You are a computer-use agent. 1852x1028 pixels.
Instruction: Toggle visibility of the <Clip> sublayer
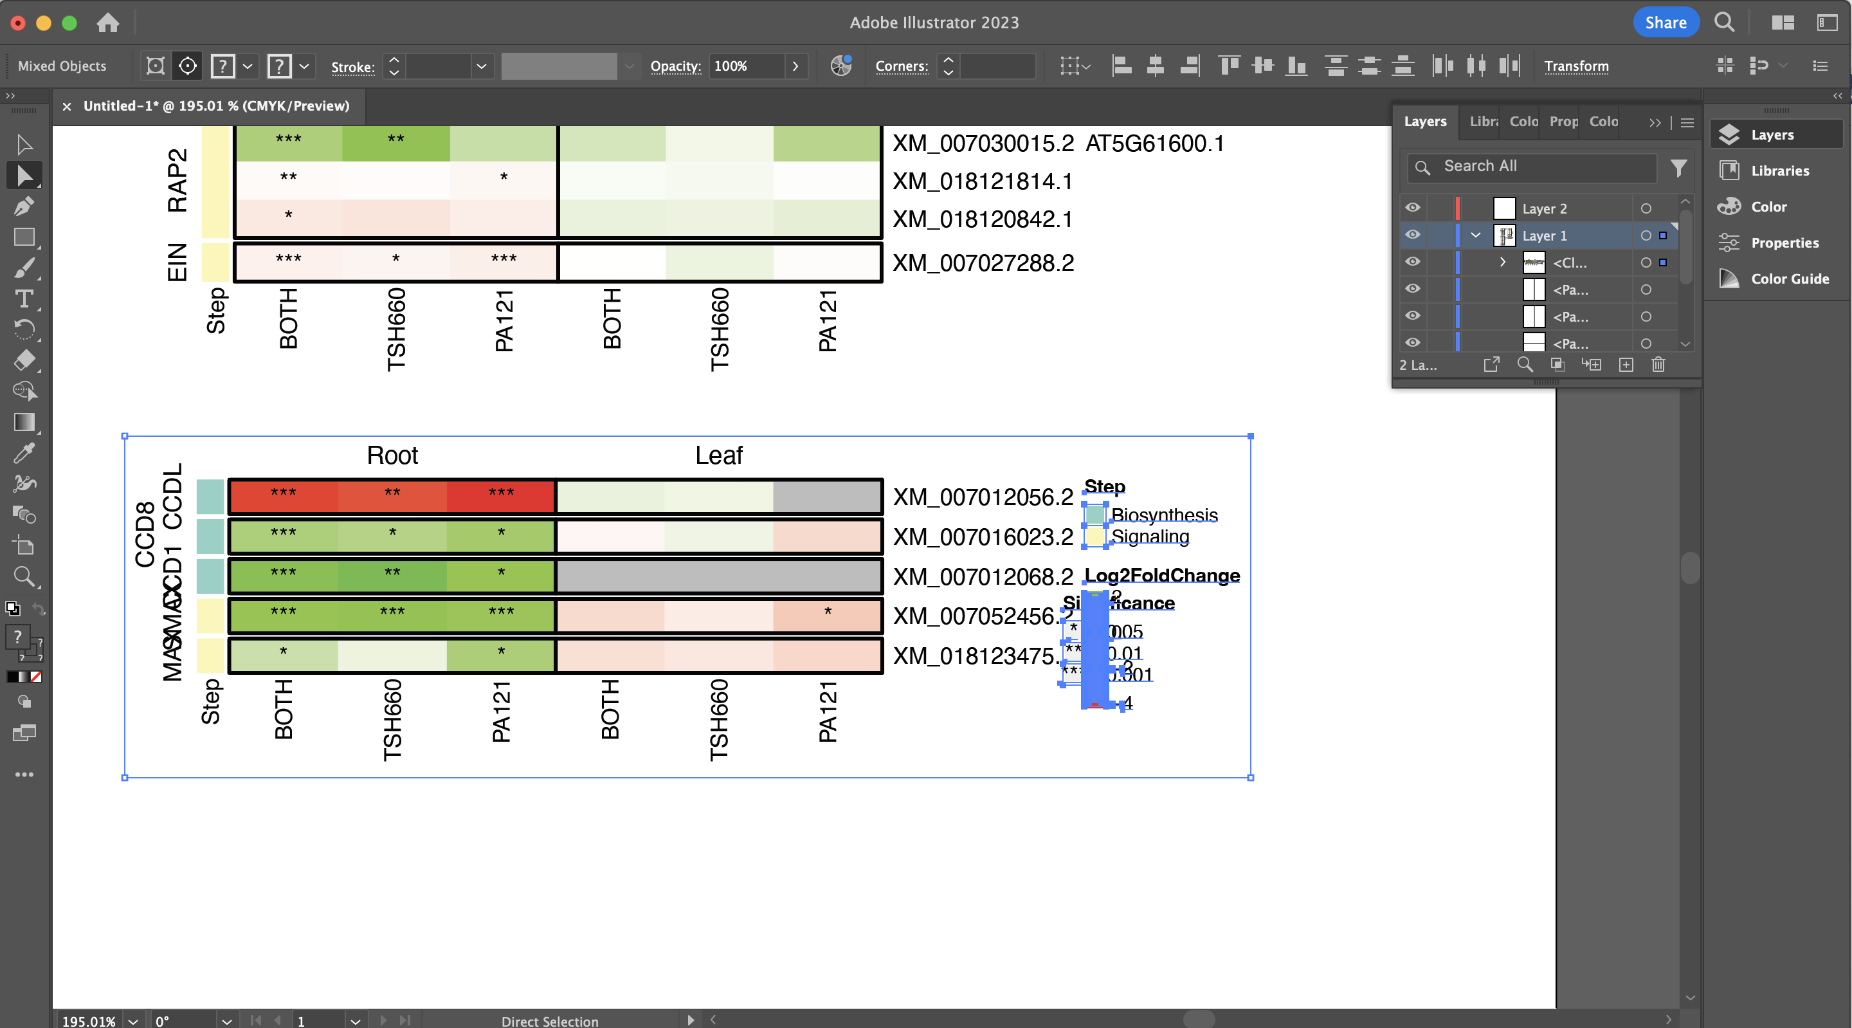1412,262
